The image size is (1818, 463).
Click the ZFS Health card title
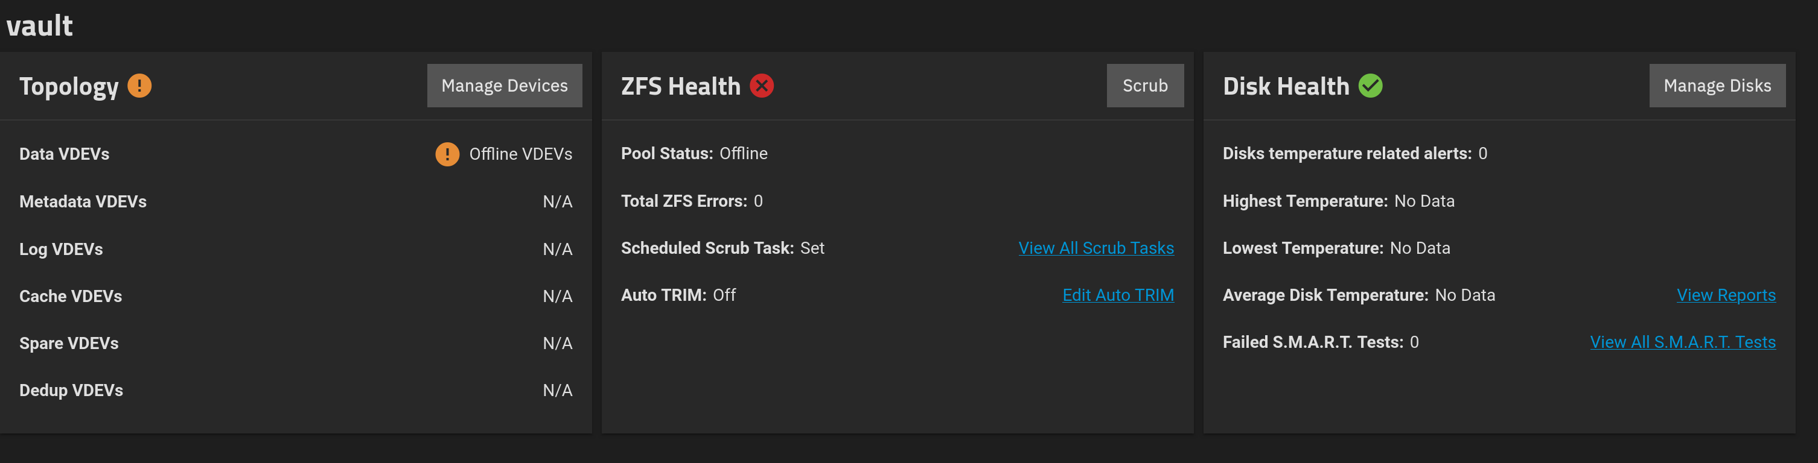(x=680, y=87)
